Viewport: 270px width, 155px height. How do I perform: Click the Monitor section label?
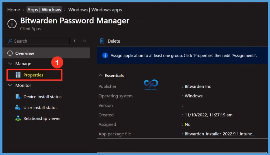(23, 85)
